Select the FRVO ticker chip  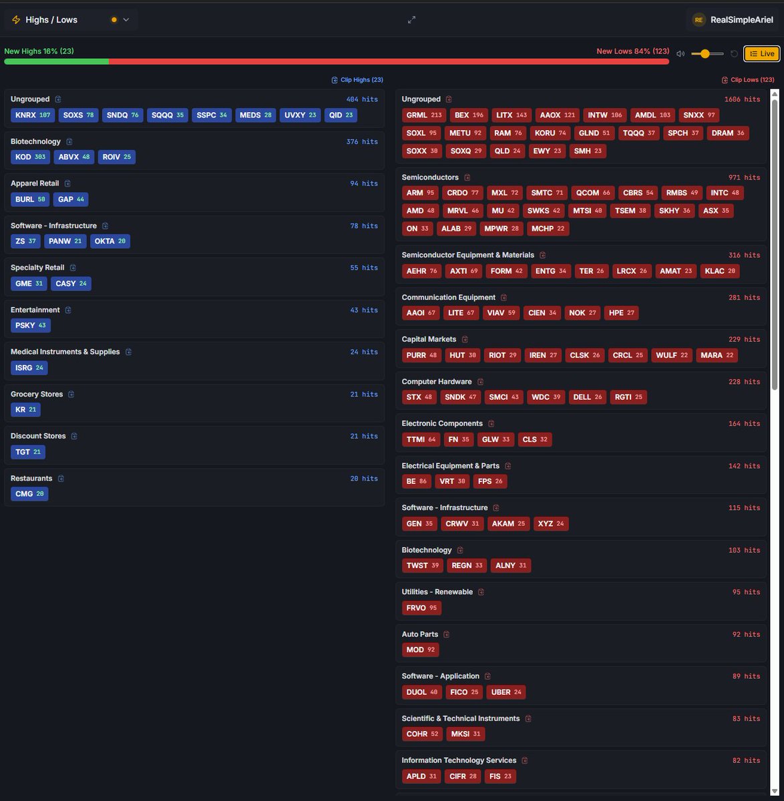421,608
